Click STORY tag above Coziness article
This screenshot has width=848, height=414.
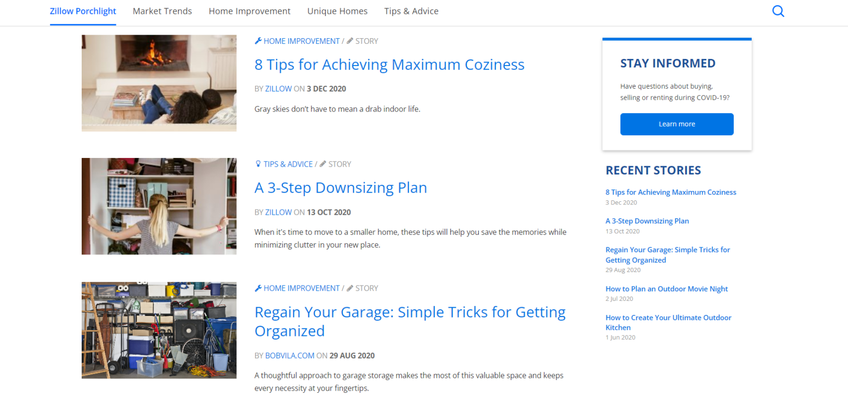point(367,41)
